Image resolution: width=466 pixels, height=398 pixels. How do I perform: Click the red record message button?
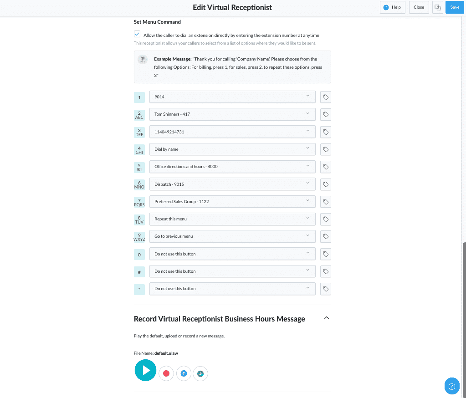point(166,374)
